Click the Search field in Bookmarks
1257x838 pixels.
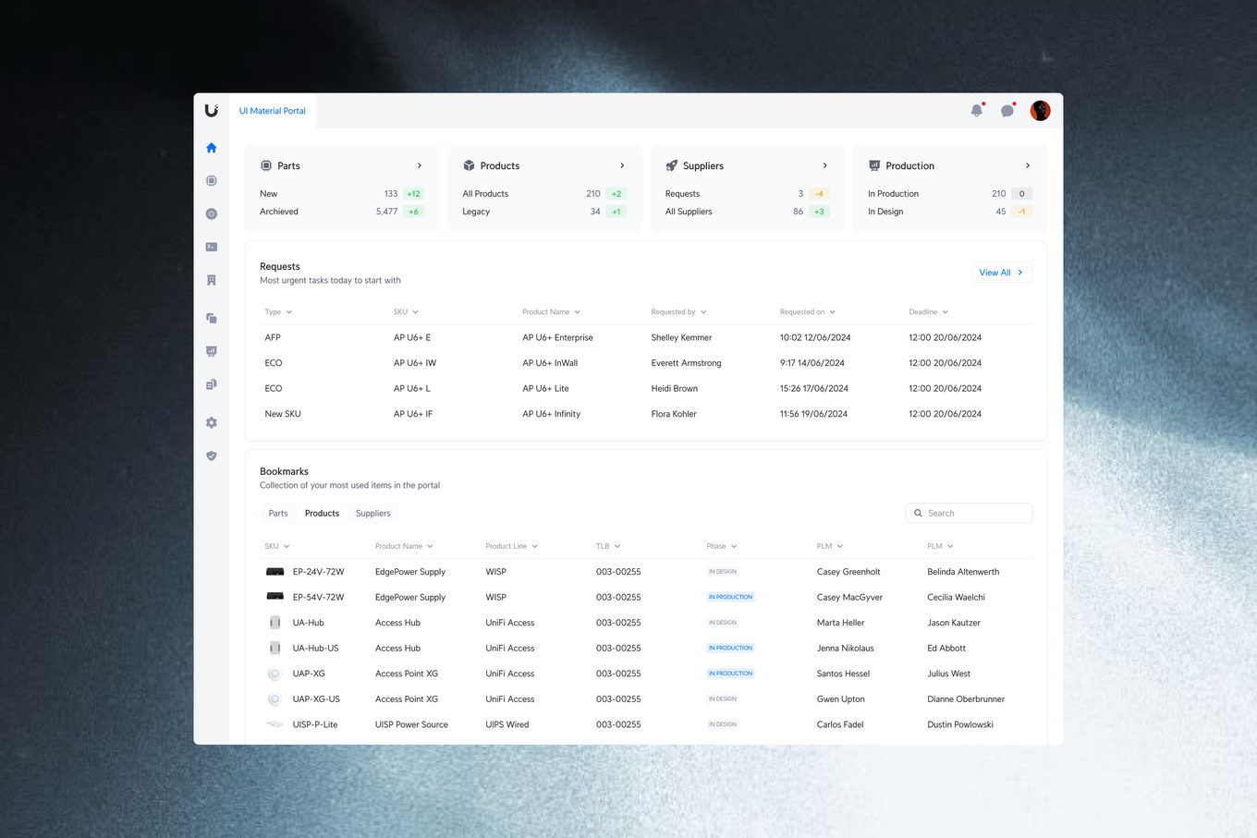969,513
